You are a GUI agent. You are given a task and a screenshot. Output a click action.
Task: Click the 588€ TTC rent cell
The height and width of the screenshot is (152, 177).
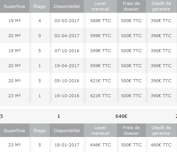point(100,20)
